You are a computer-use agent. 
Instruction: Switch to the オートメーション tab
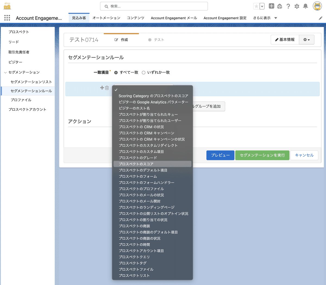coord(106,18)
